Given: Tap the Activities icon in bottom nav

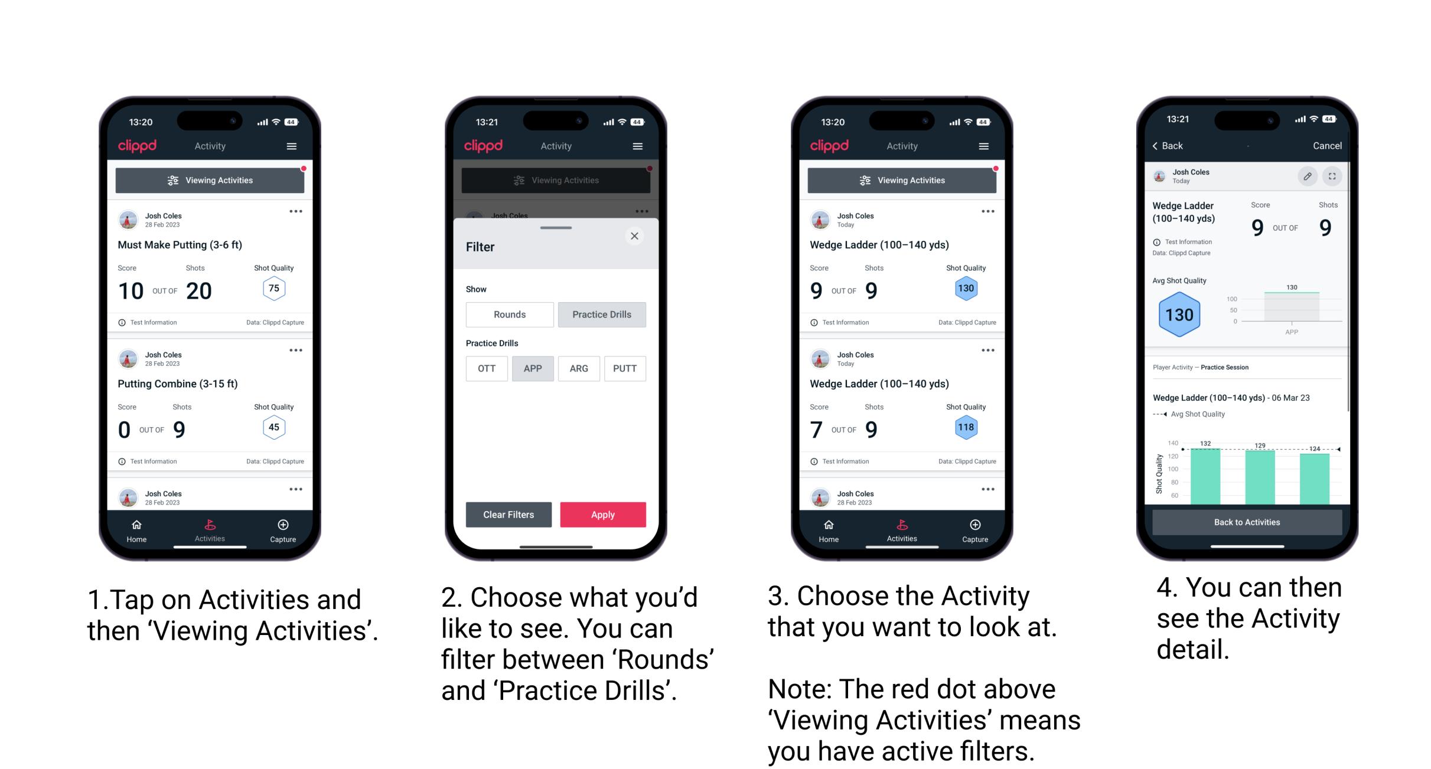Looking at the screenshot, I should (210, 529).
